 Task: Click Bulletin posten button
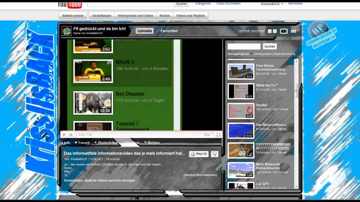tap(73, 16)
